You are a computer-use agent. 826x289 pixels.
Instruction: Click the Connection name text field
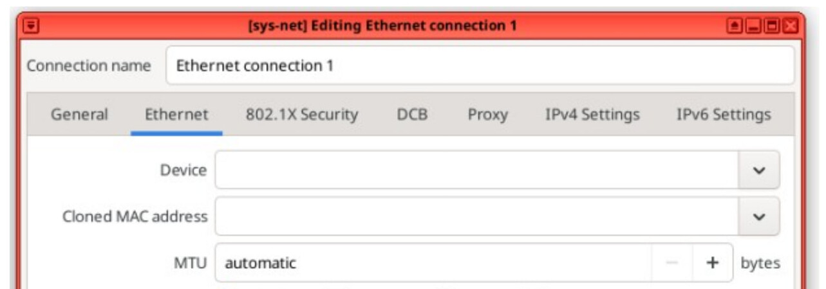(x=480, y=66)
